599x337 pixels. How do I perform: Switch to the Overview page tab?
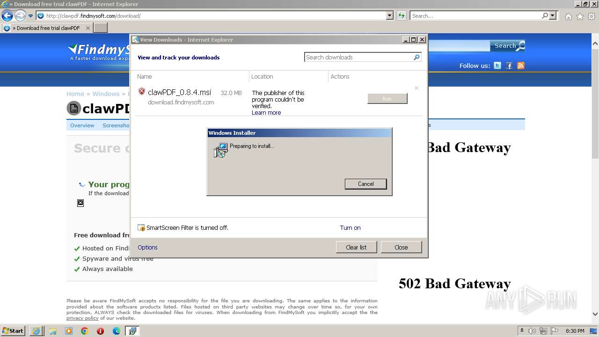point(82,125)
